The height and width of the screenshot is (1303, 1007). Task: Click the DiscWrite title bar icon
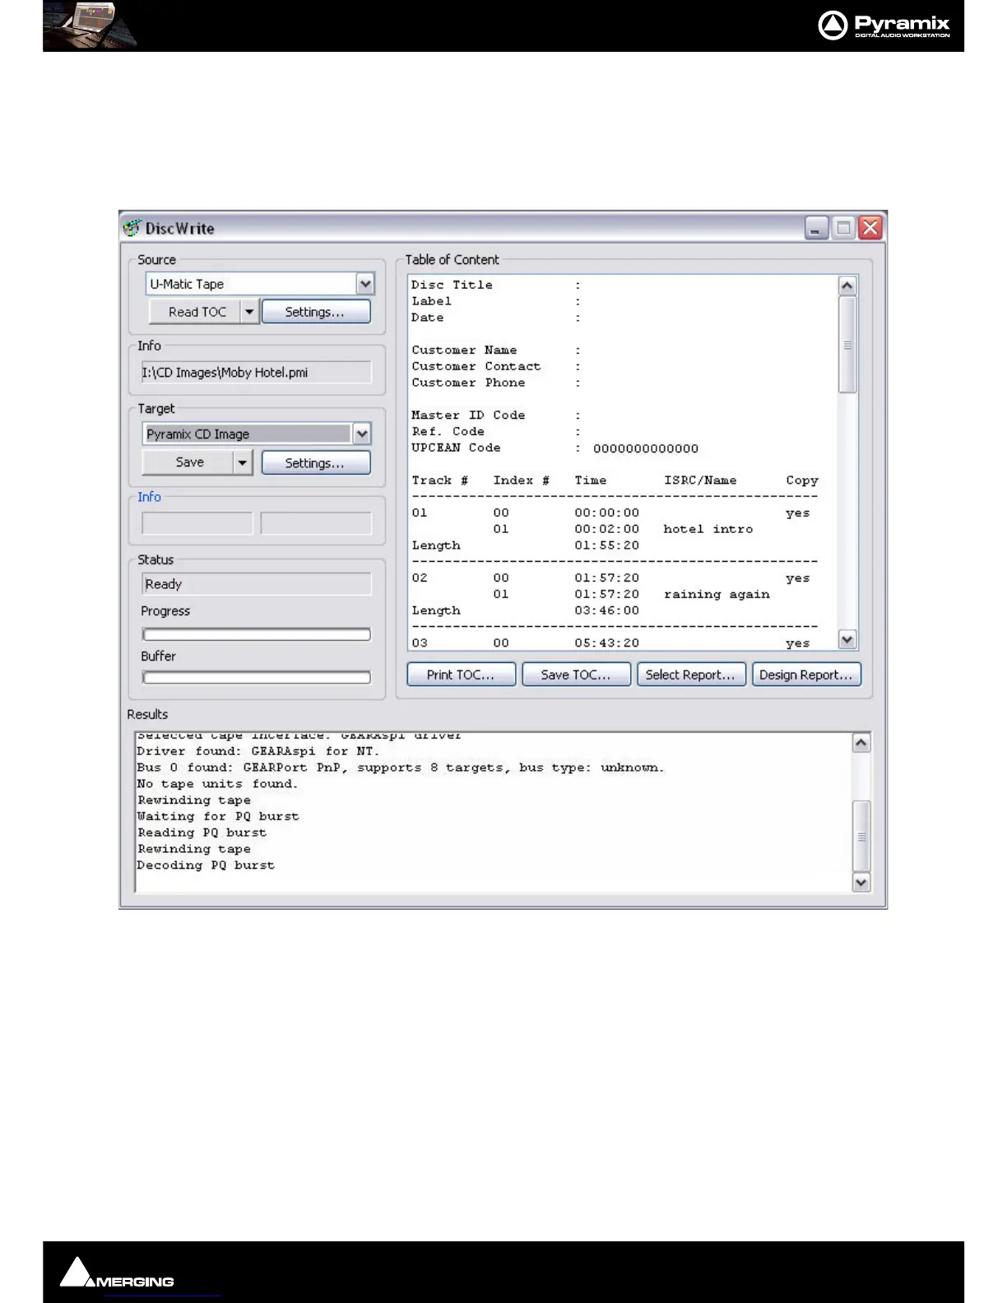pyautogui.click(x=132, y=228)
